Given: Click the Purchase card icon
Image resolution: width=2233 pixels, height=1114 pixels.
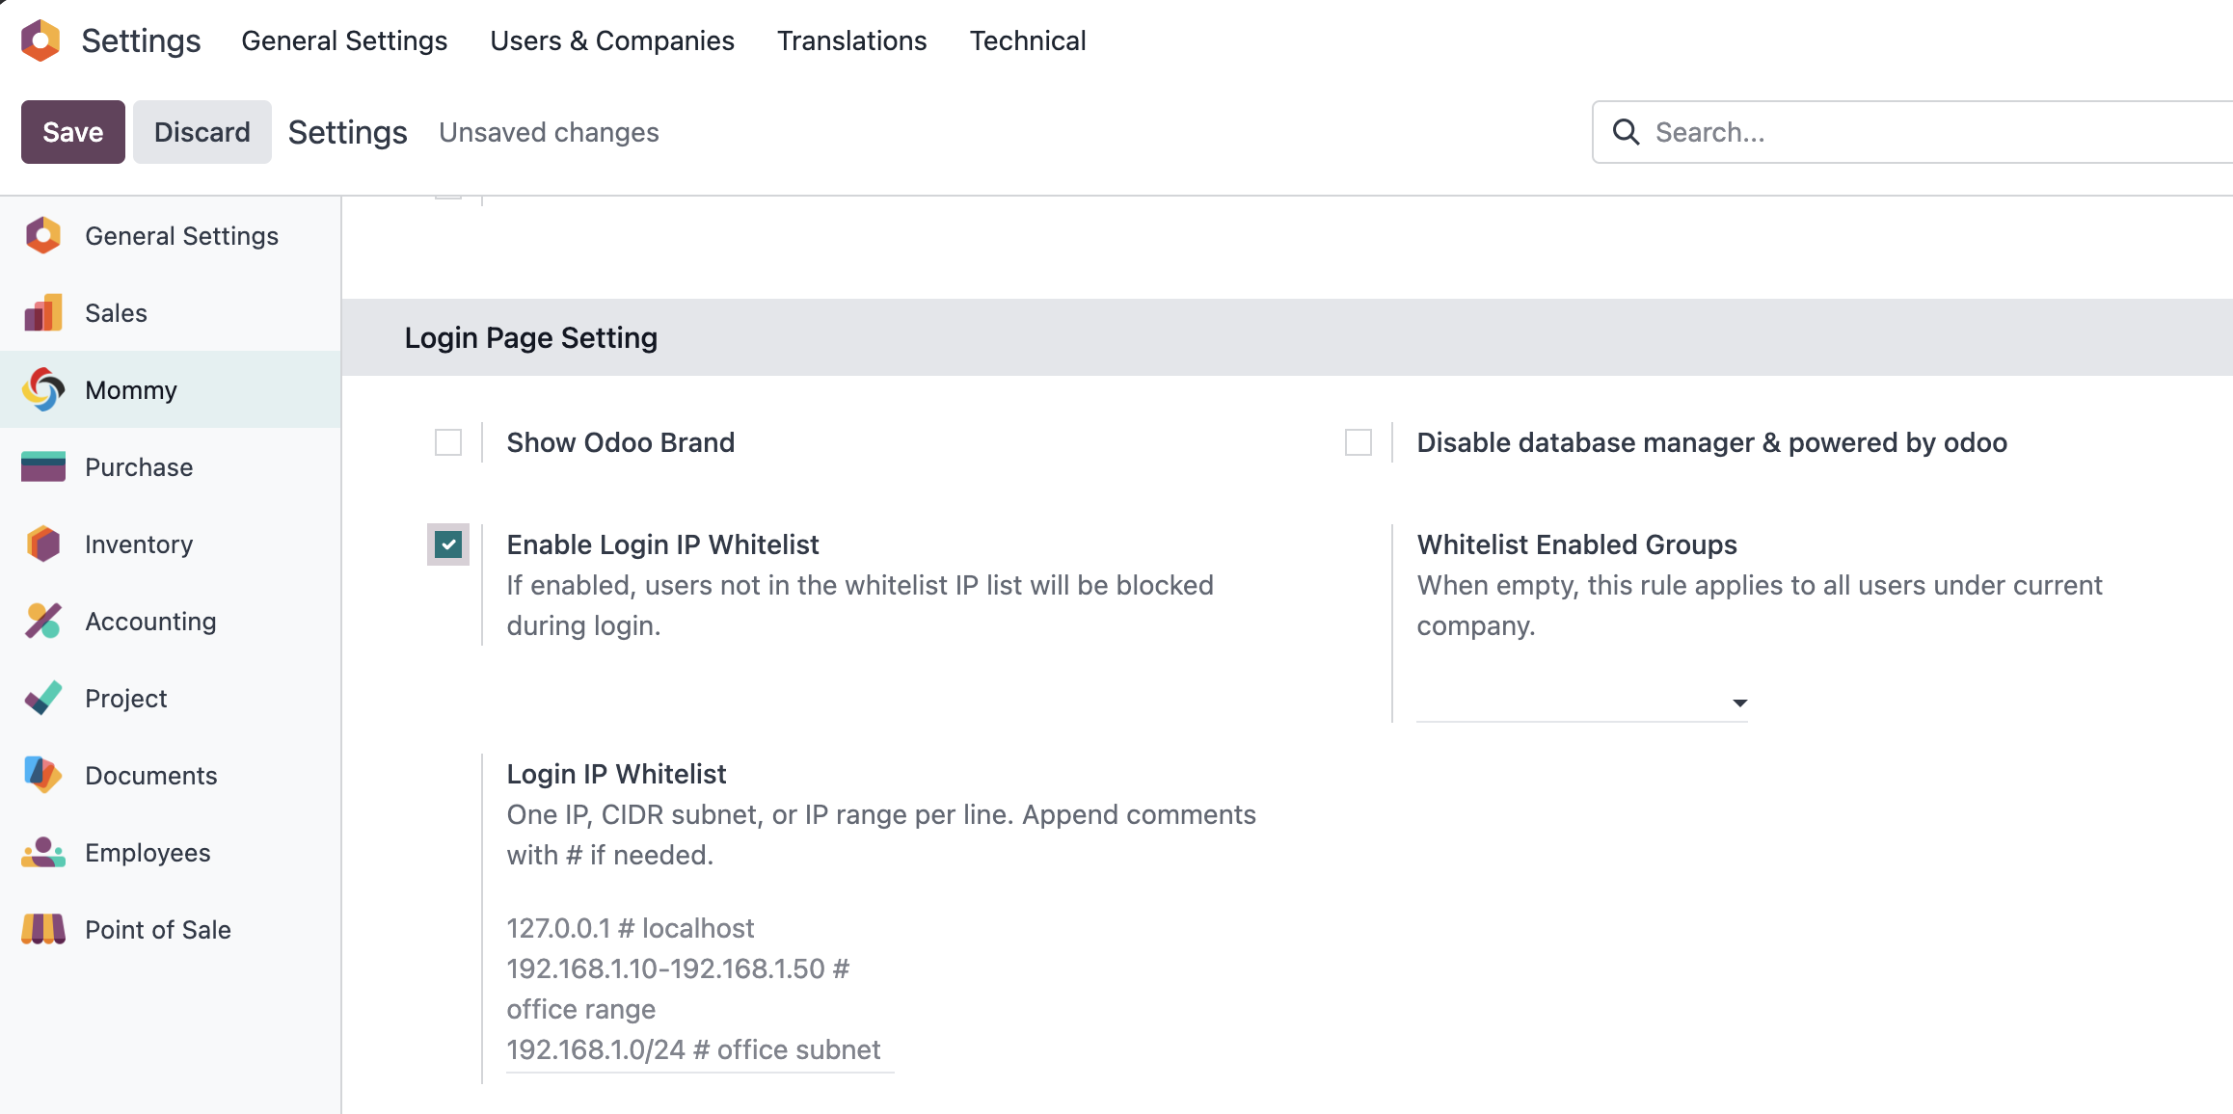Looking at the screenshot, I should click(x=43, y=467).
